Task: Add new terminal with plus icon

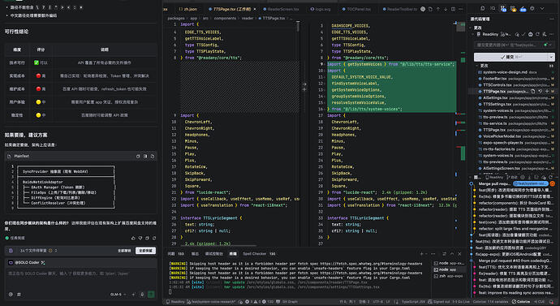Action: coord(422,254)
